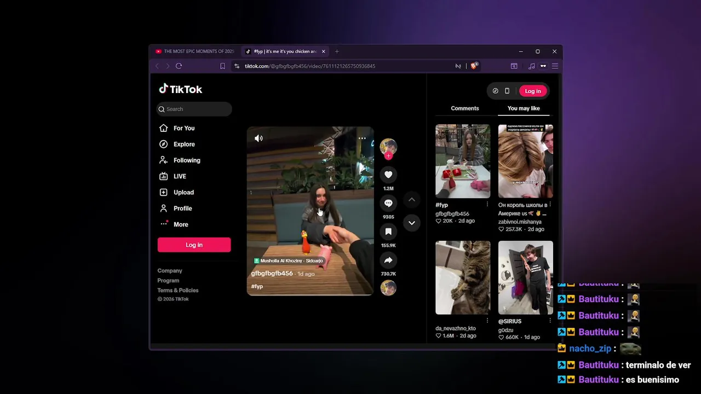The width and height of the screenshot is (701, 394).
Task: Reload the page
Action: (x=179, y=66)
